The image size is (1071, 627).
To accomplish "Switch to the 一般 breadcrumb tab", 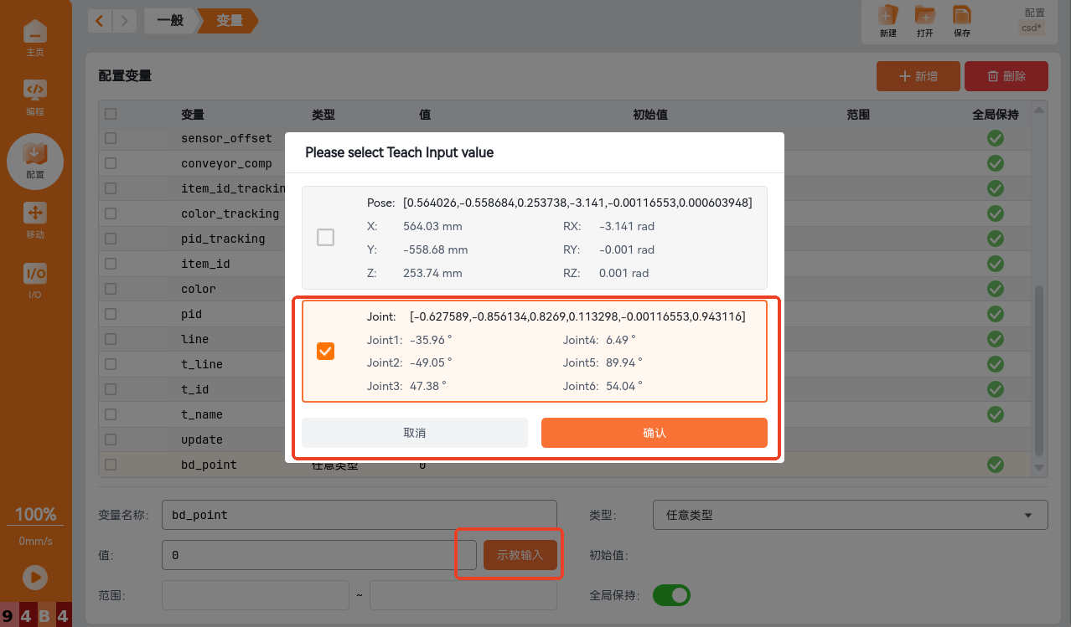I will pos(170,20).
